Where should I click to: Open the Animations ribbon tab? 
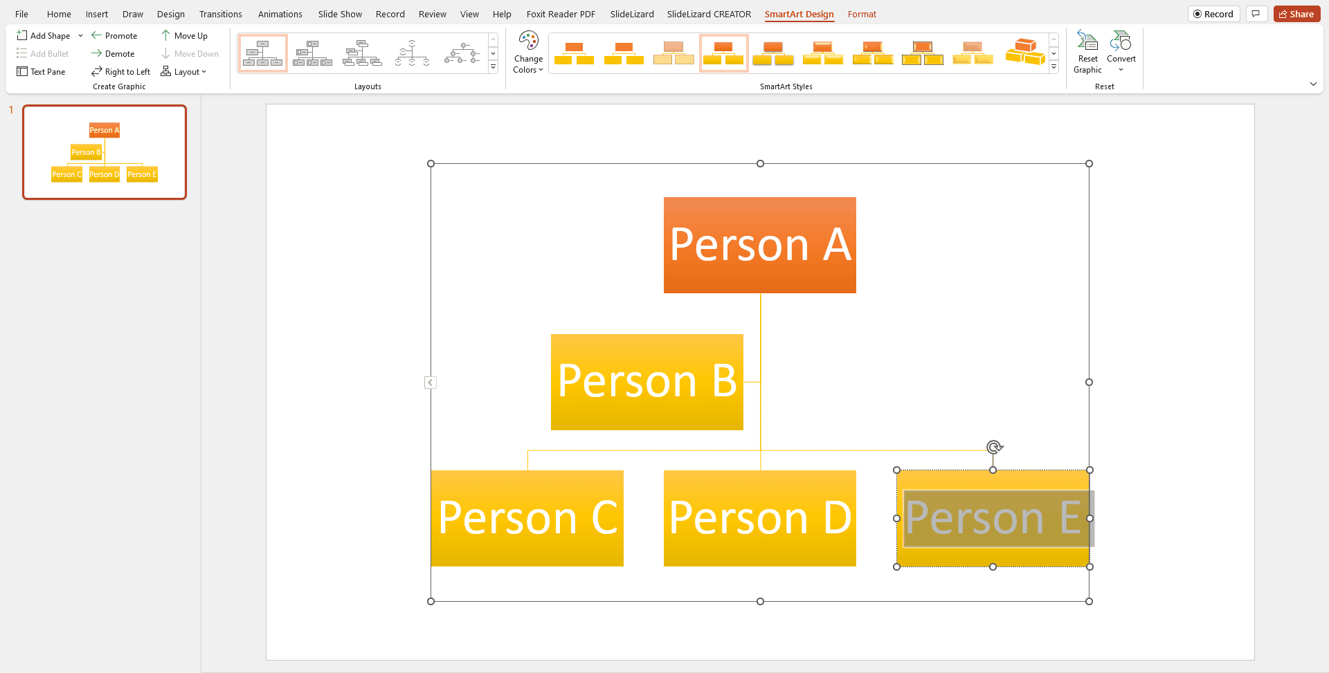[x=280, y=13]
